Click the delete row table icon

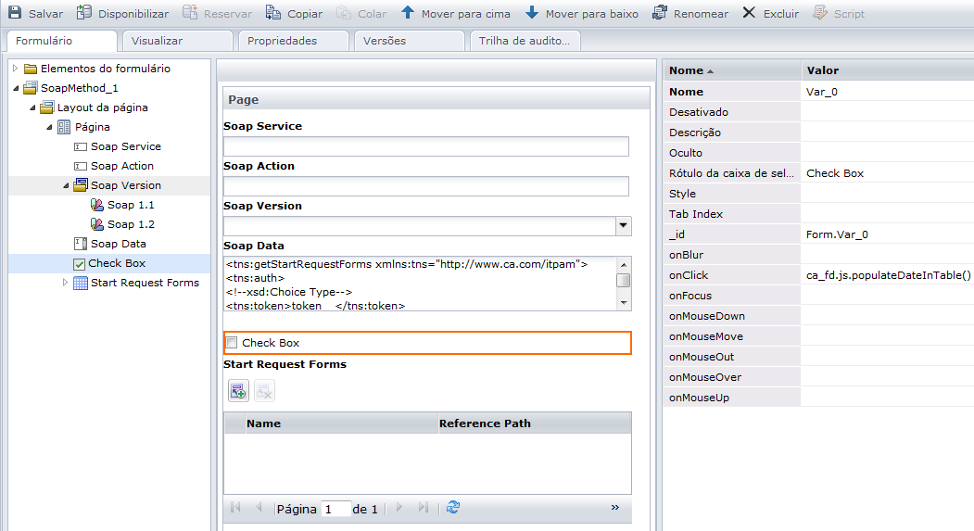(x=264, y=391)
